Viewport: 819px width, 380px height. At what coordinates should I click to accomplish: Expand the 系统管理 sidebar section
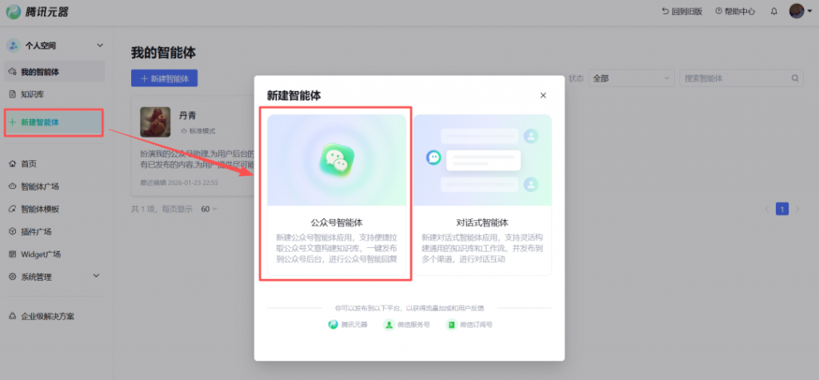click(96, 277)
